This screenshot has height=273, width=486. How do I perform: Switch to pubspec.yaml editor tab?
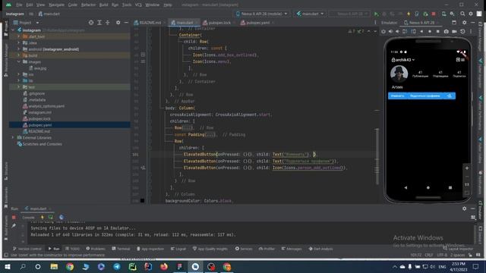256,23
